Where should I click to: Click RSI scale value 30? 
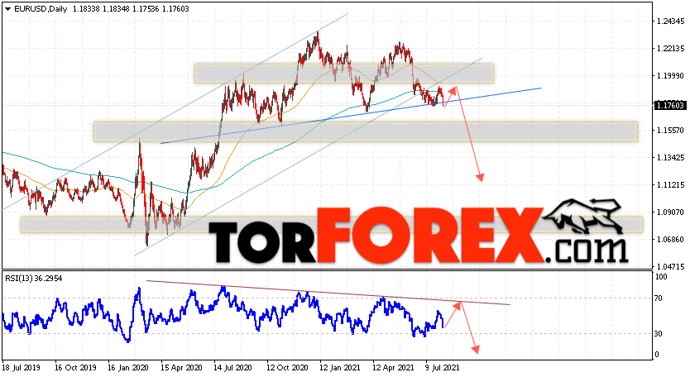tap(659, 333)
